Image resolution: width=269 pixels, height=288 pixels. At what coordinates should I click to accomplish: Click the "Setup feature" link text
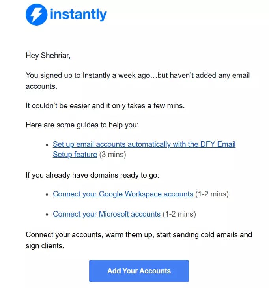click(75, 155)
